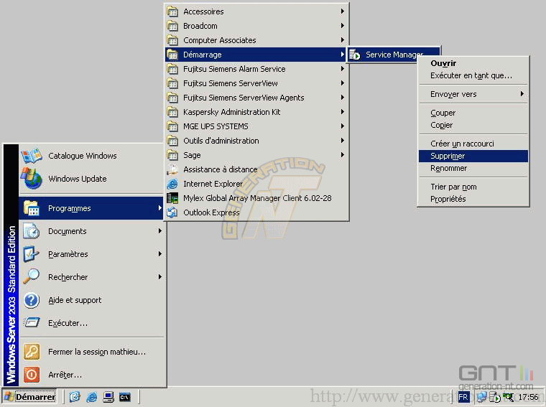Open Propriétés from context menu
Viewport: 546px width, 407px height.
tap(473, 199)
